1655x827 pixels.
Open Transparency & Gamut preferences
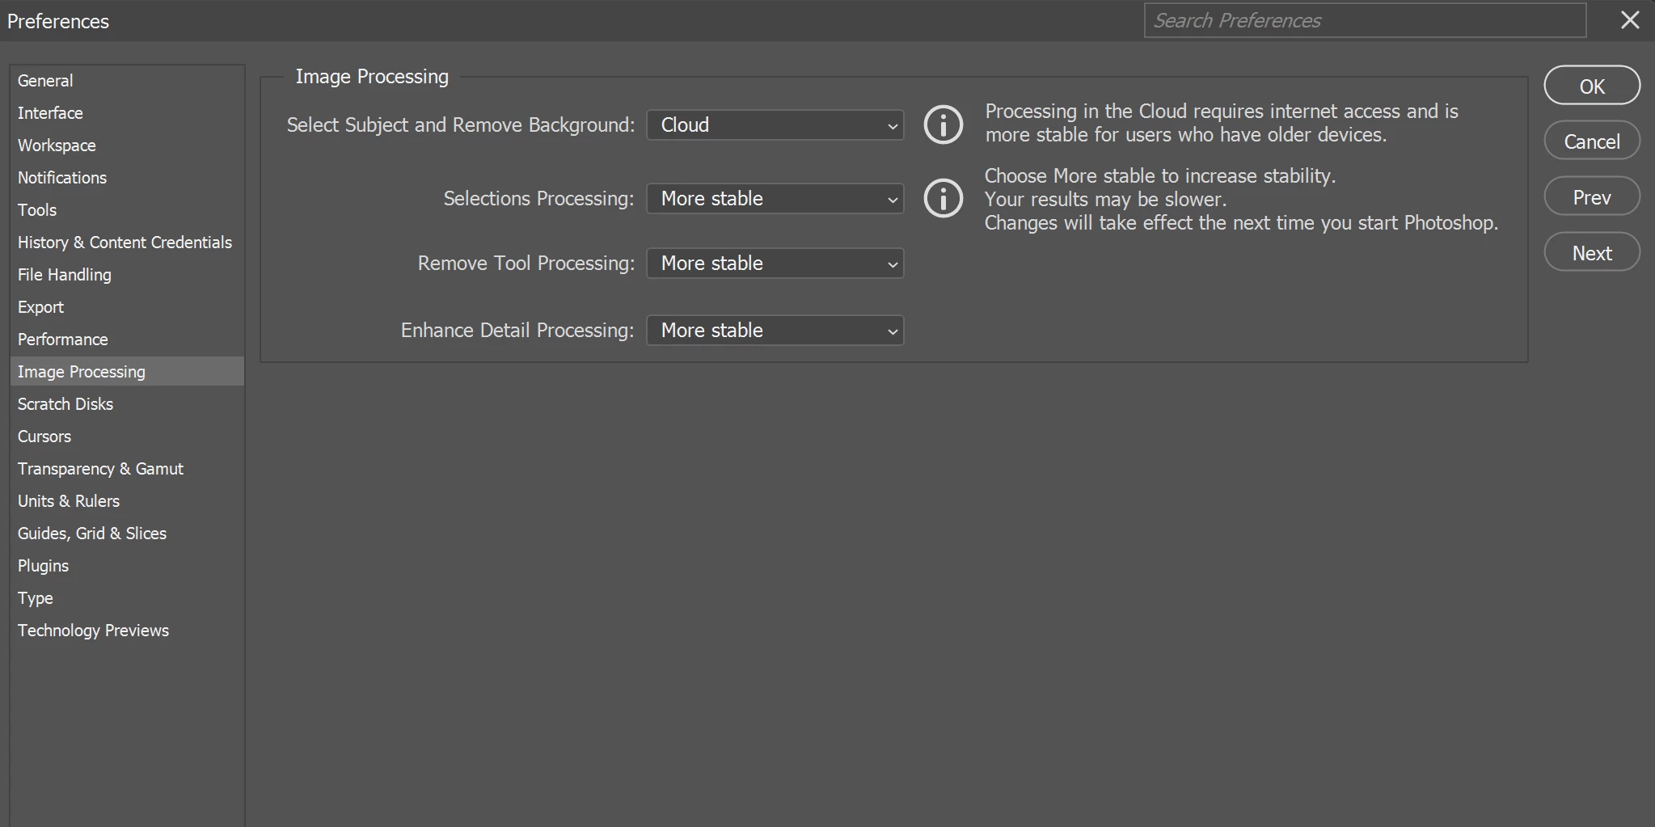click(127, 469)
